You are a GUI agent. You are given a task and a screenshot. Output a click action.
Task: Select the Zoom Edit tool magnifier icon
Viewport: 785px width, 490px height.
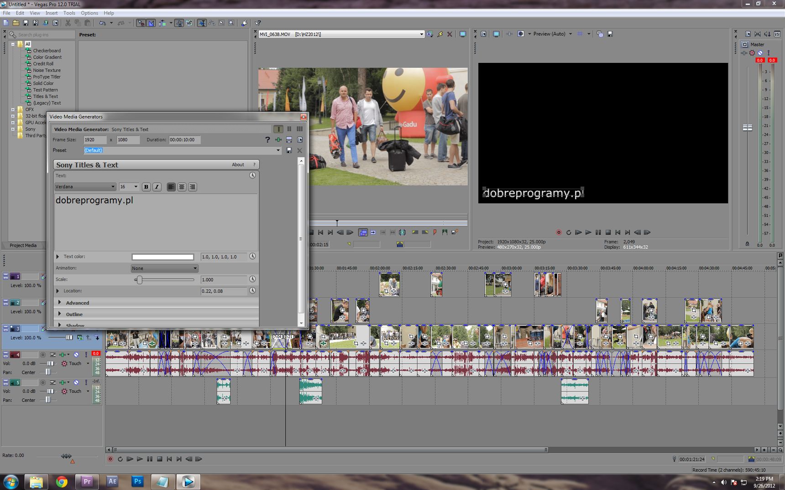coord(231,23)
